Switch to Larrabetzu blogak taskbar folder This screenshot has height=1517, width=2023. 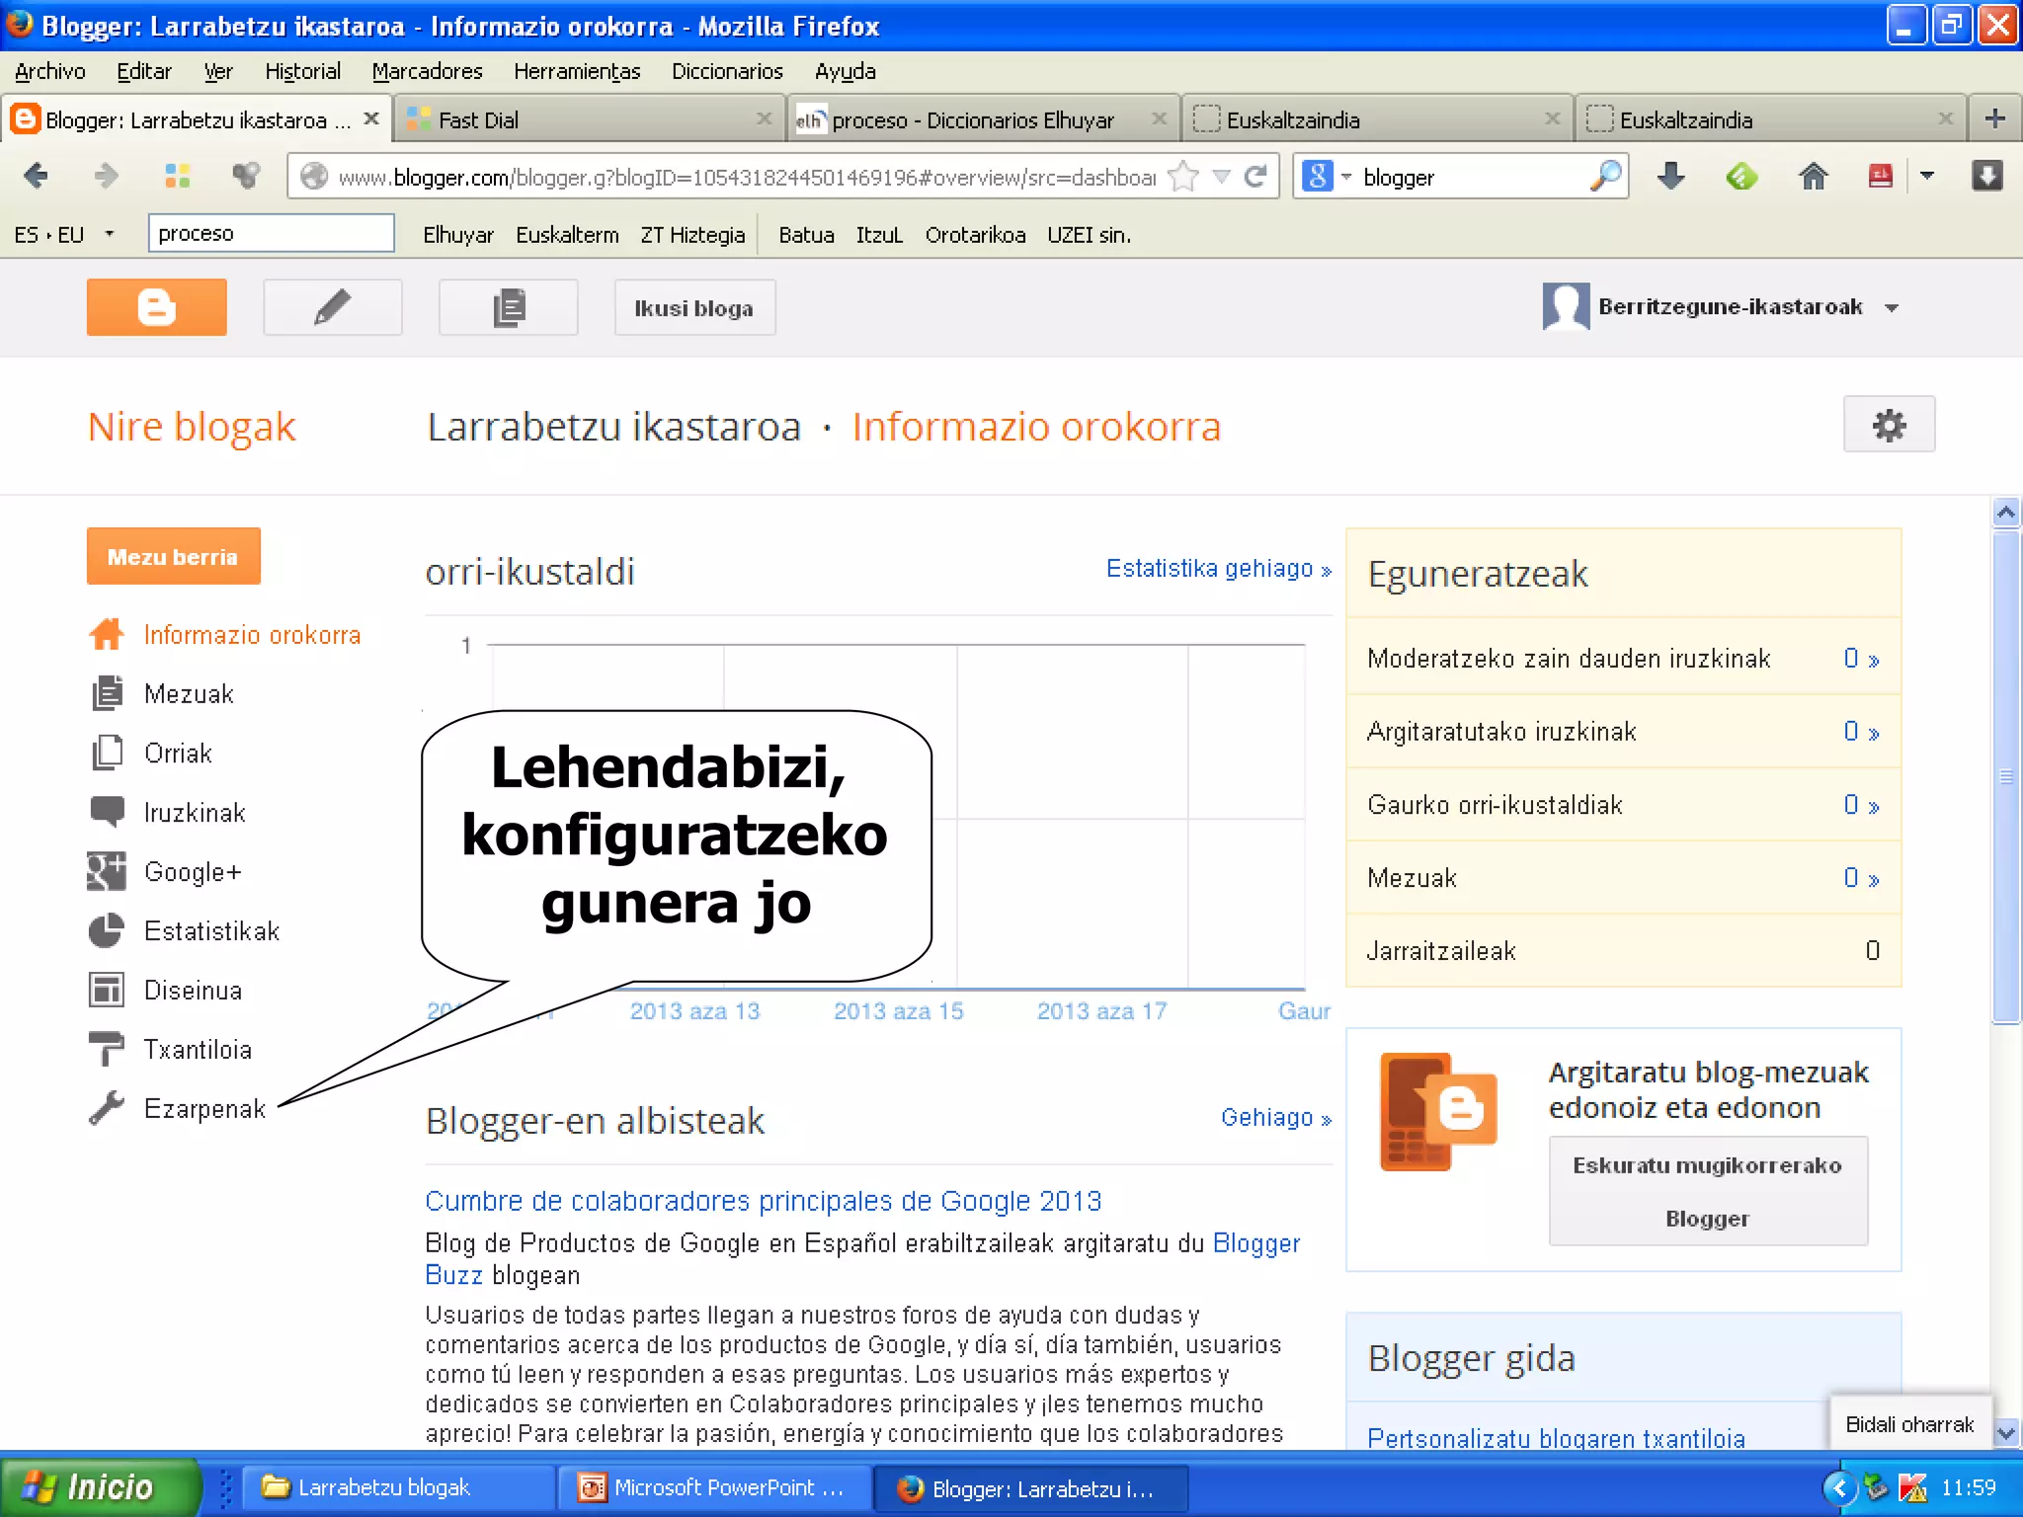pos(397,1487)
